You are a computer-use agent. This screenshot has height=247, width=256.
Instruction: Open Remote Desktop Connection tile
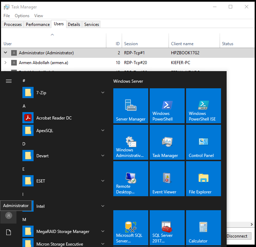130,179
